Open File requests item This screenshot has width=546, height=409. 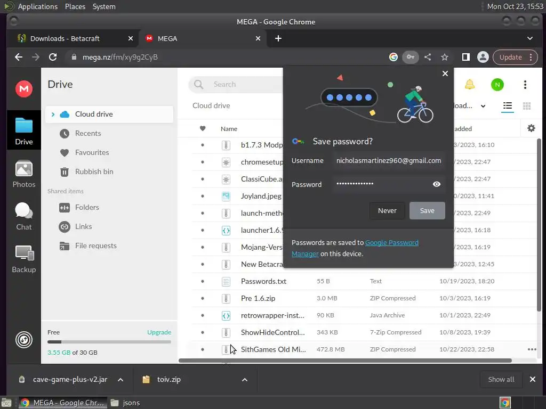click(x=96, y=246)
